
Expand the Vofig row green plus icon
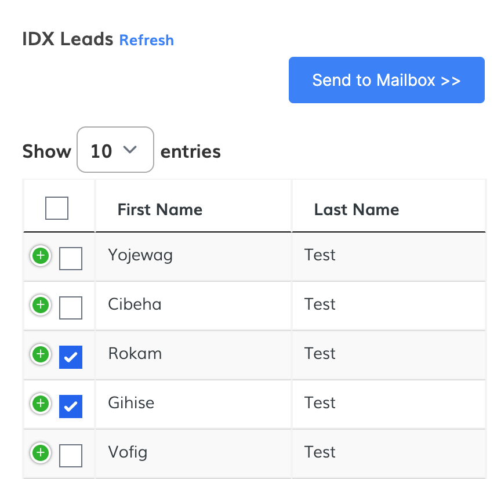40,452
